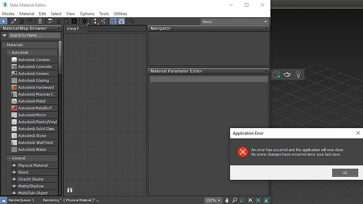This screenshot has height=204, width=363.
Task: Open the browser options triangle dropdown
Action: tap(4, 36)
